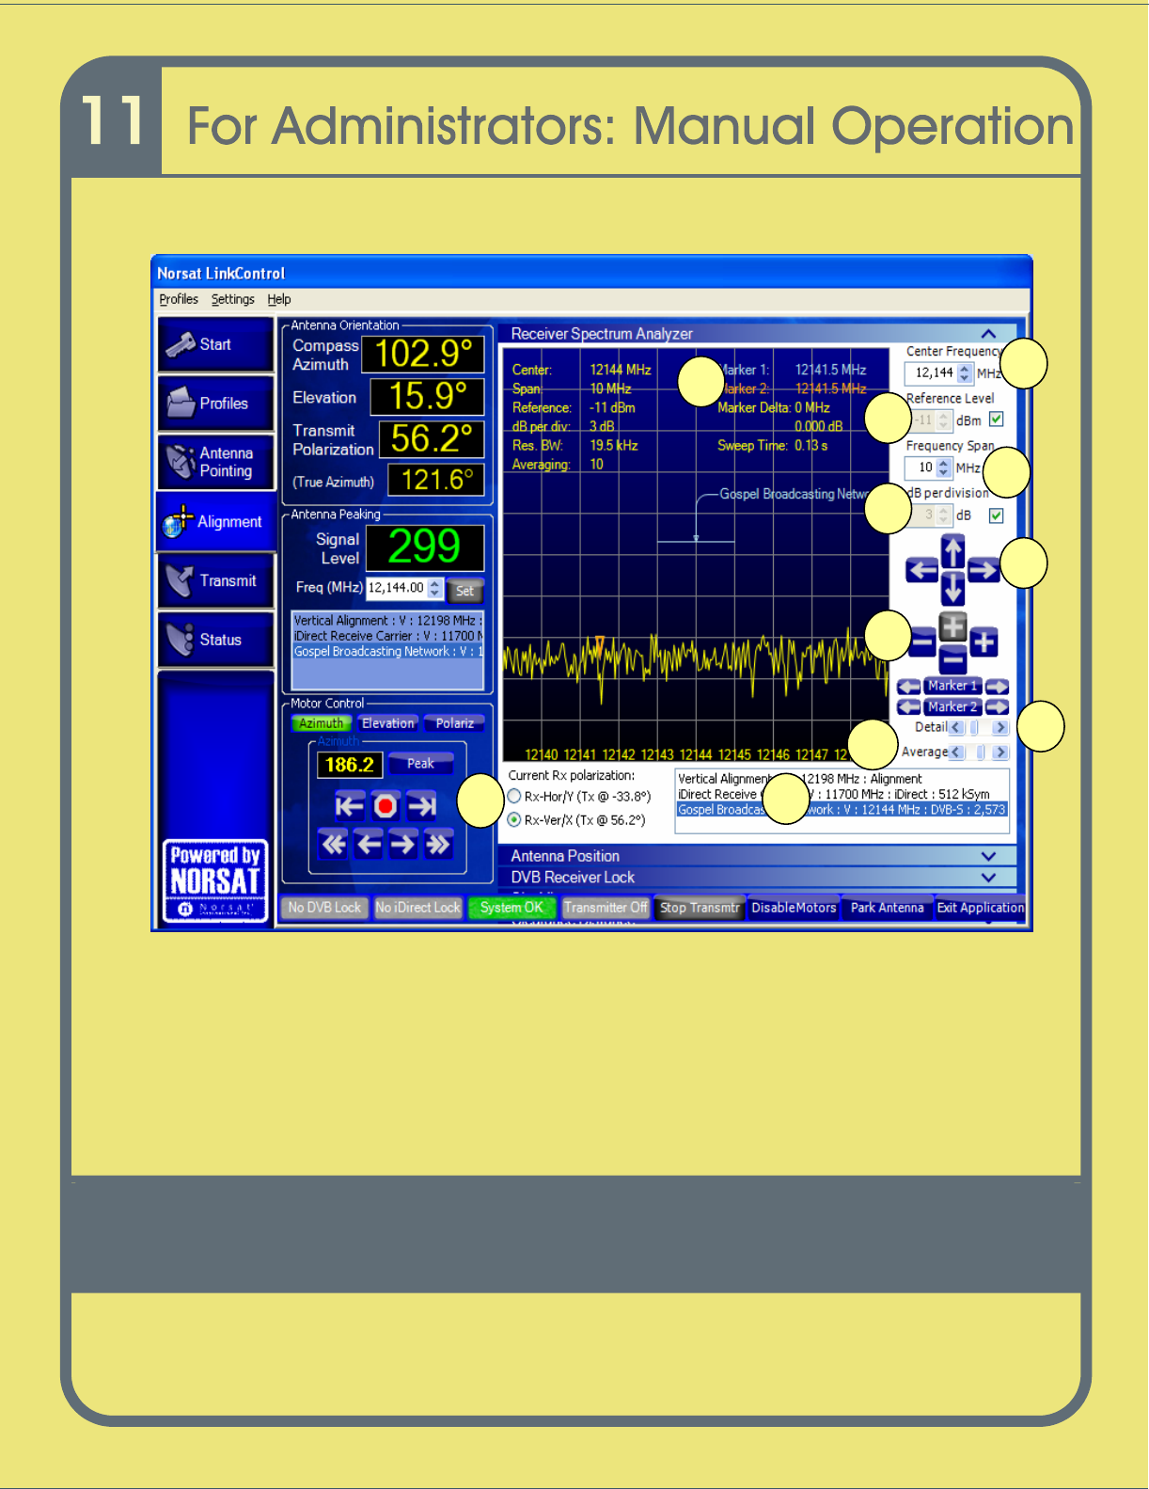
Task: Move Marker 2 left
Action: pos(909,707)
